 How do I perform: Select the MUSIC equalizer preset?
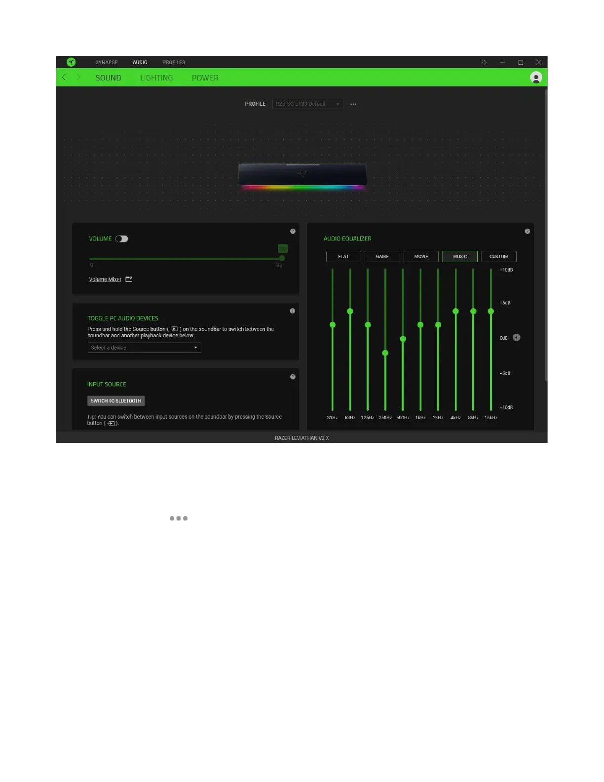coord(460,257)
